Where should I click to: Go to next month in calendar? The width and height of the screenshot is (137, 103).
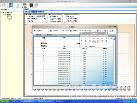pos(106,33)
